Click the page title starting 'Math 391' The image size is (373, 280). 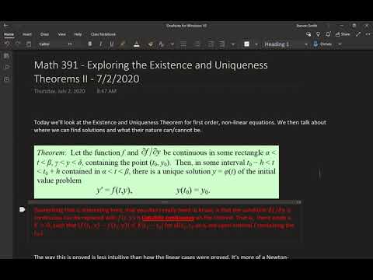pos(151,72)
